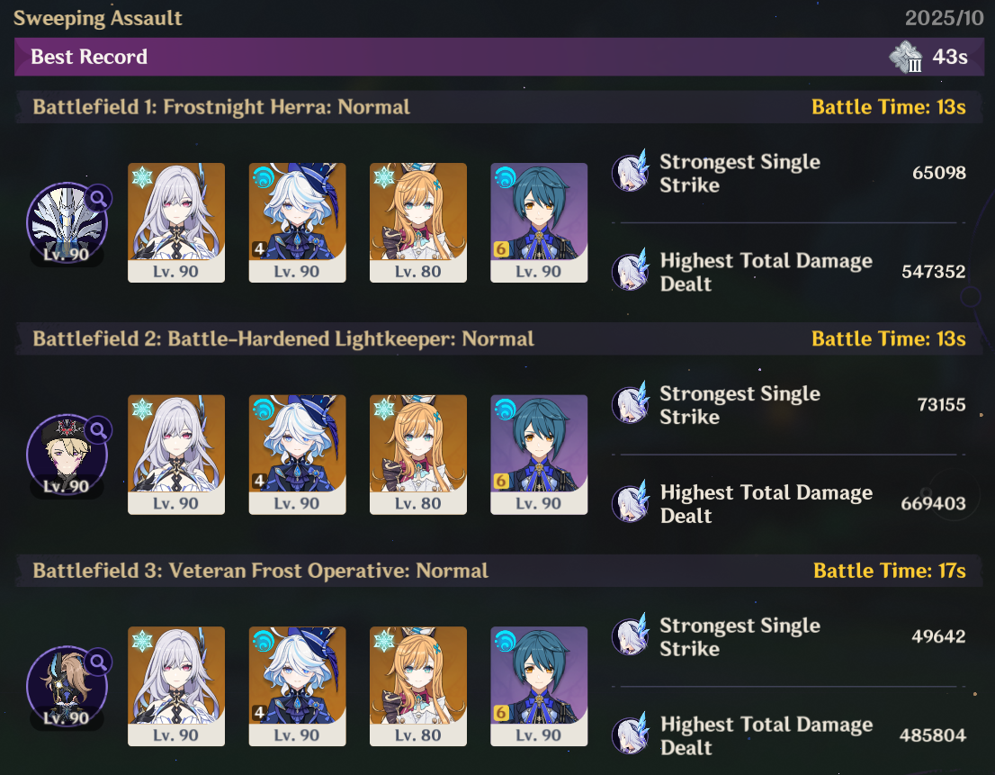
Task: Select silver-haired cryo character in Battlefield 3
Action: [x=176, y=686]
